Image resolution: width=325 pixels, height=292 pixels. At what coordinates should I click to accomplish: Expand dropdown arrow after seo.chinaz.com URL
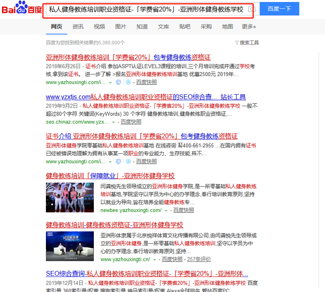pos(113,122)
